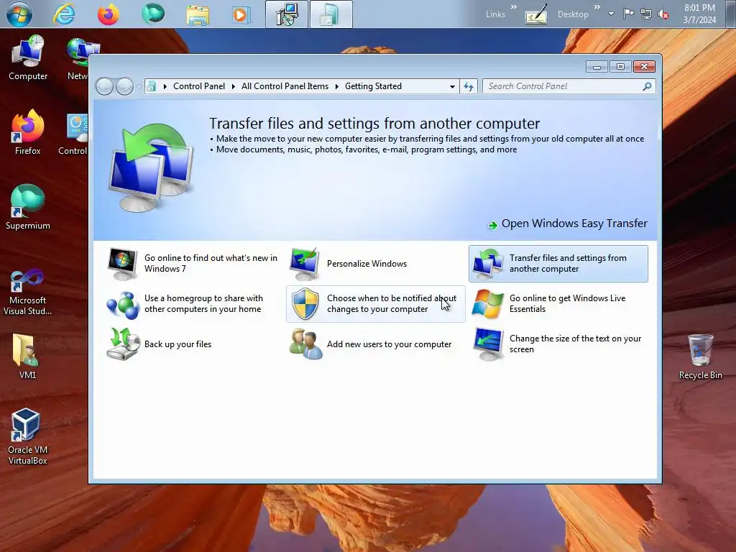Open 'Change the size of the text on your screen'
The width and height of the screenshot is (736, 552).
[x=575, y=344]
